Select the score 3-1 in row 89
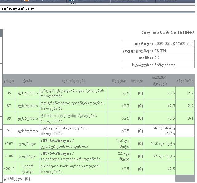The width and height of the screenshot is (197, 183). [x=191, y=118]
